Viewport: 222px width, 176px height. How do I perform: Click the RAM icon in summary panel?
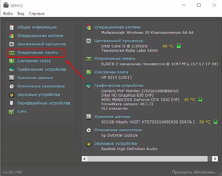pyautogui.click(x=89, y=59)
